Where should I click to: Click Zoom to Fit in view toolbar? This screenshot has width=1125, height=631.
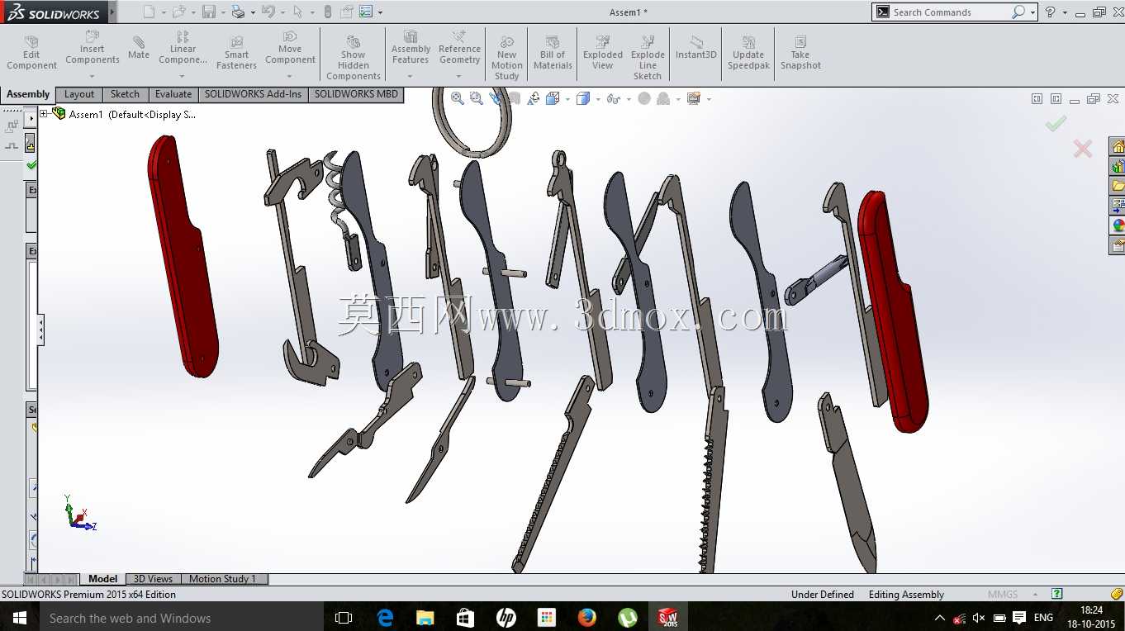458,98
